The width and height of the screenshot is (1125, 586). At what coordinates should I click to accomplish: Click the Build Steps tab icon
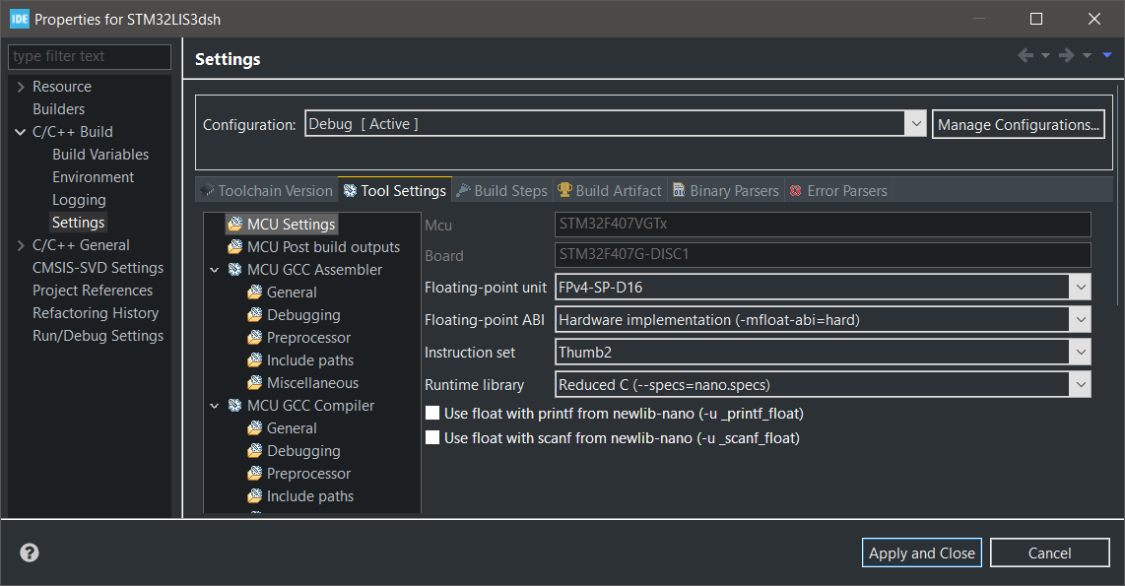point(463,191)
